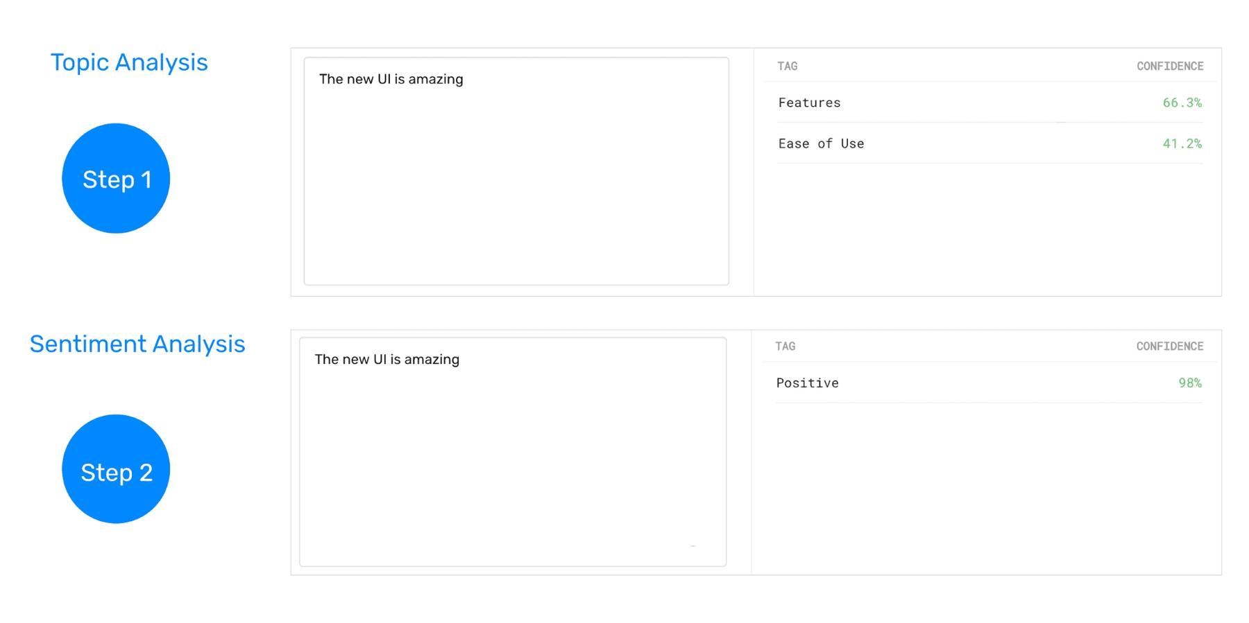Click empty area of topic results panel

pyautogui.click(x=985, y=229)
